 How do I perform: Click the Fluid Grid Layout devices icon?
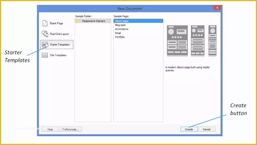click(45, 34)
